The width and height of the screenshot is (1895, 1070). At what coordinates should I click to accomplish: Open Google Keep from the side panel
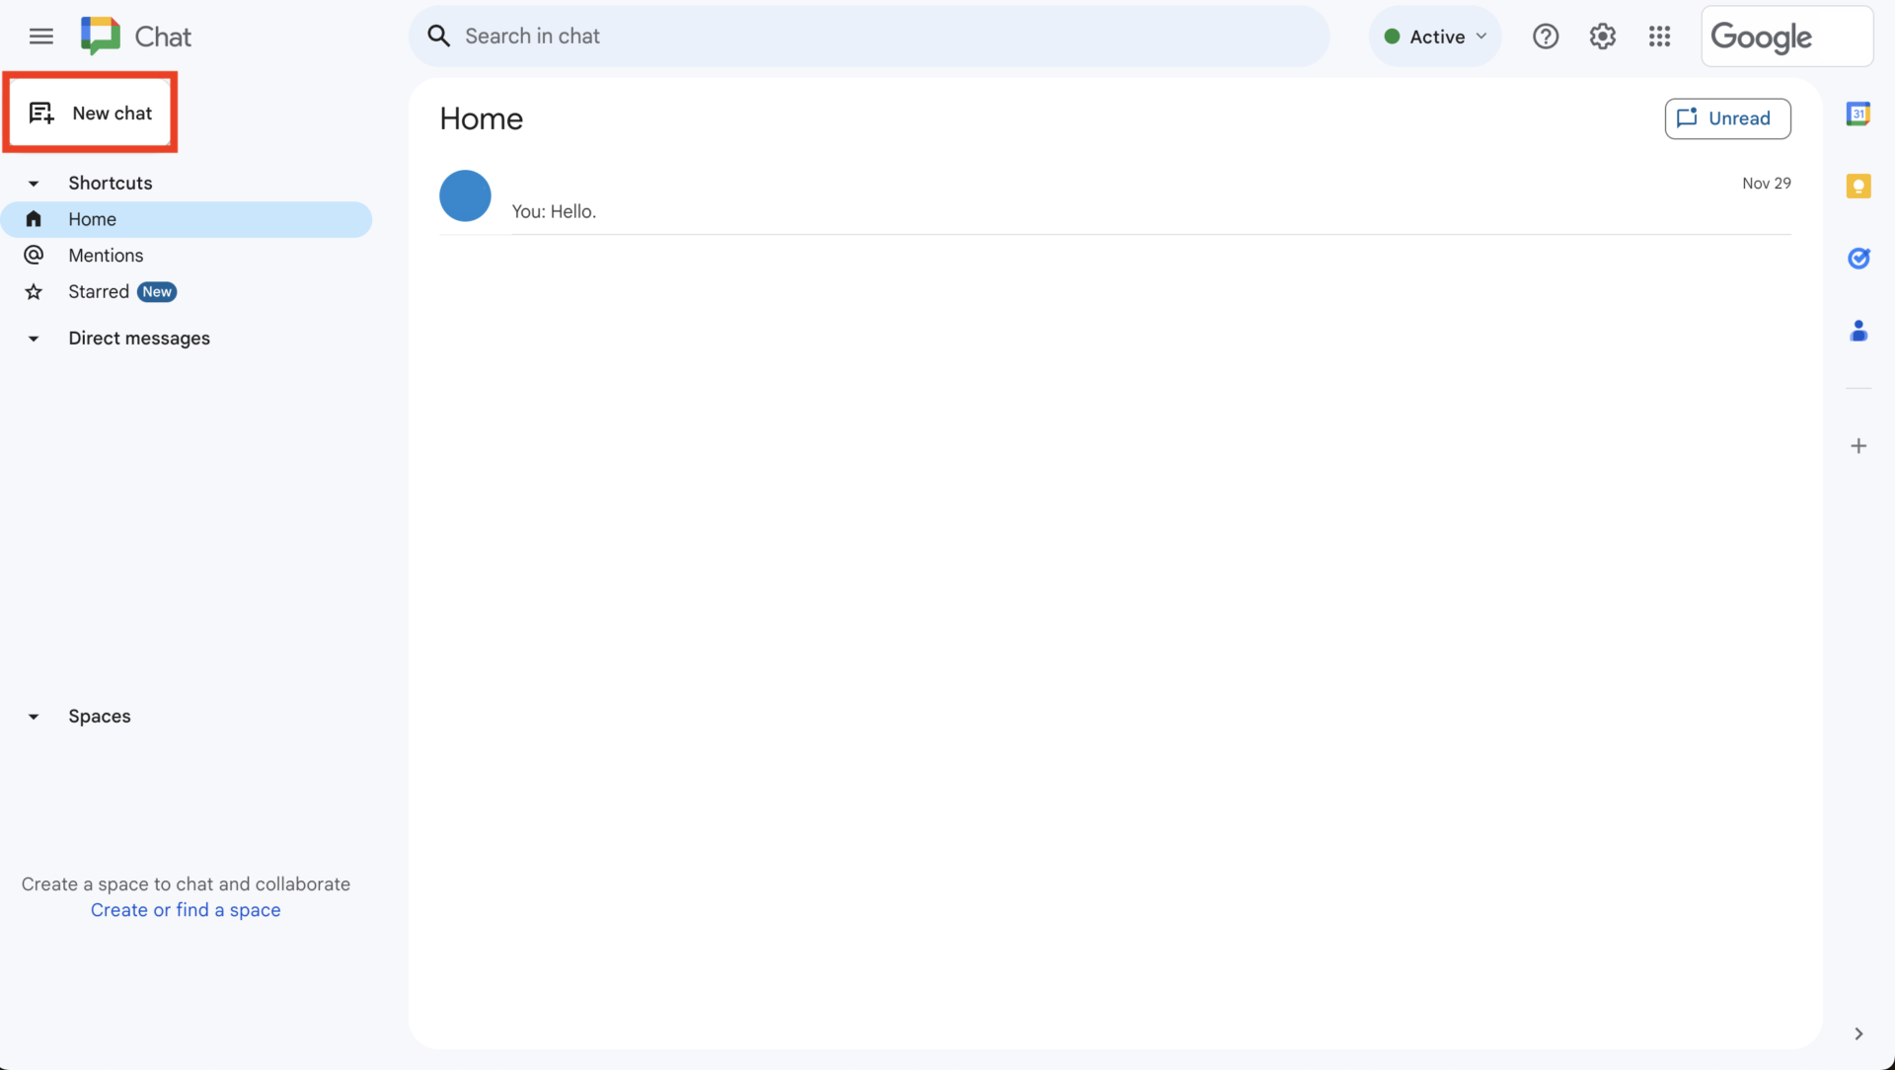click(1859, 186)
